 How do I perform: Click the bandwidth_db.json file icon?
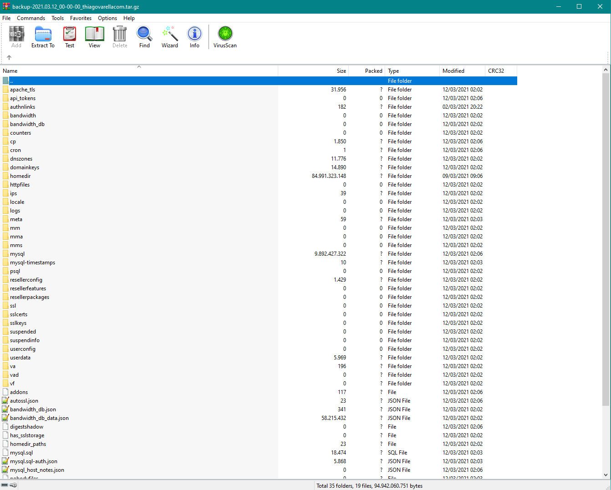5,409
